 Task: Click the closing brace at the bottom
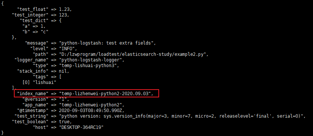point(2,133)
